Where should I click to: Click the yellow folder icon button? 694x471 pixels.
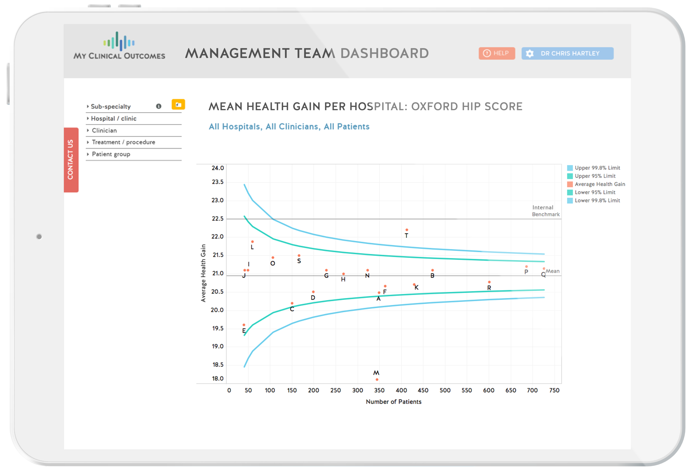(178, 105)
